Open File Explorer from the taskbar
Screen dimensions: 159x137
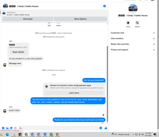tap(1, 134)
